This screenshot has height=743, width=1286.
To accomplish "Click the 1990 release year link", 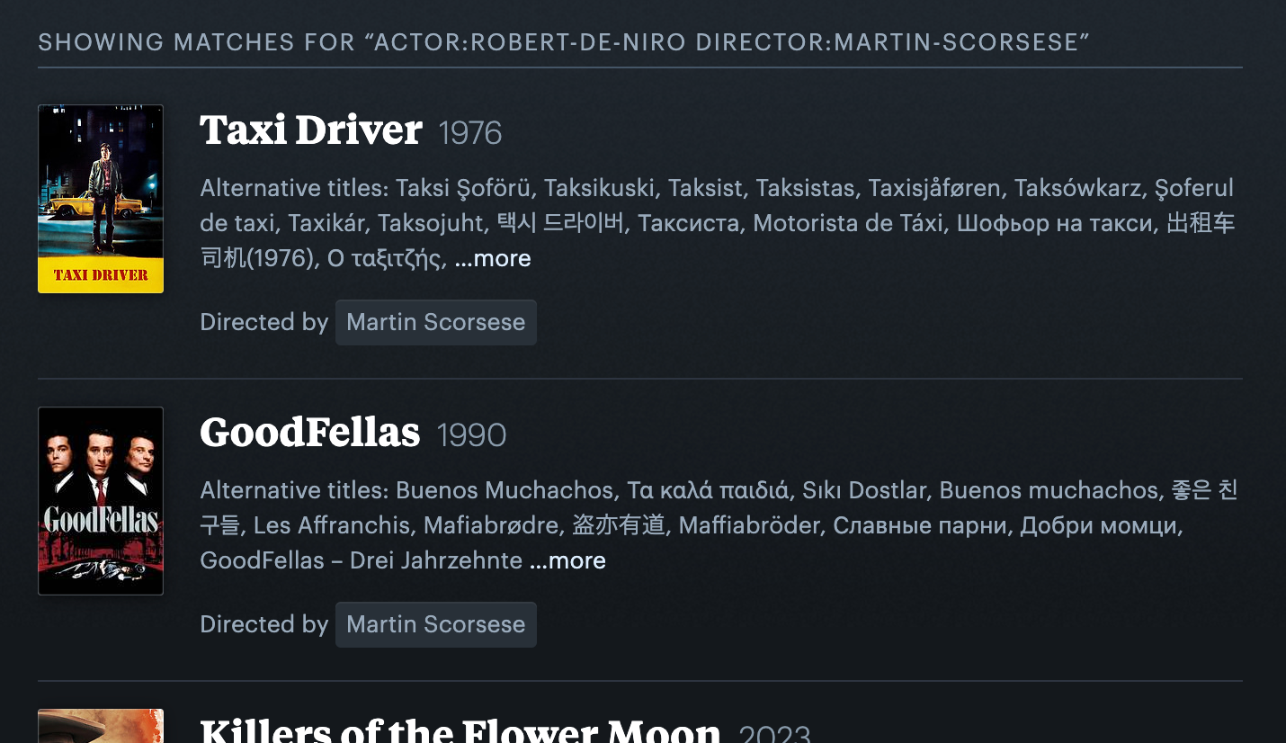I will click(471, 436).
